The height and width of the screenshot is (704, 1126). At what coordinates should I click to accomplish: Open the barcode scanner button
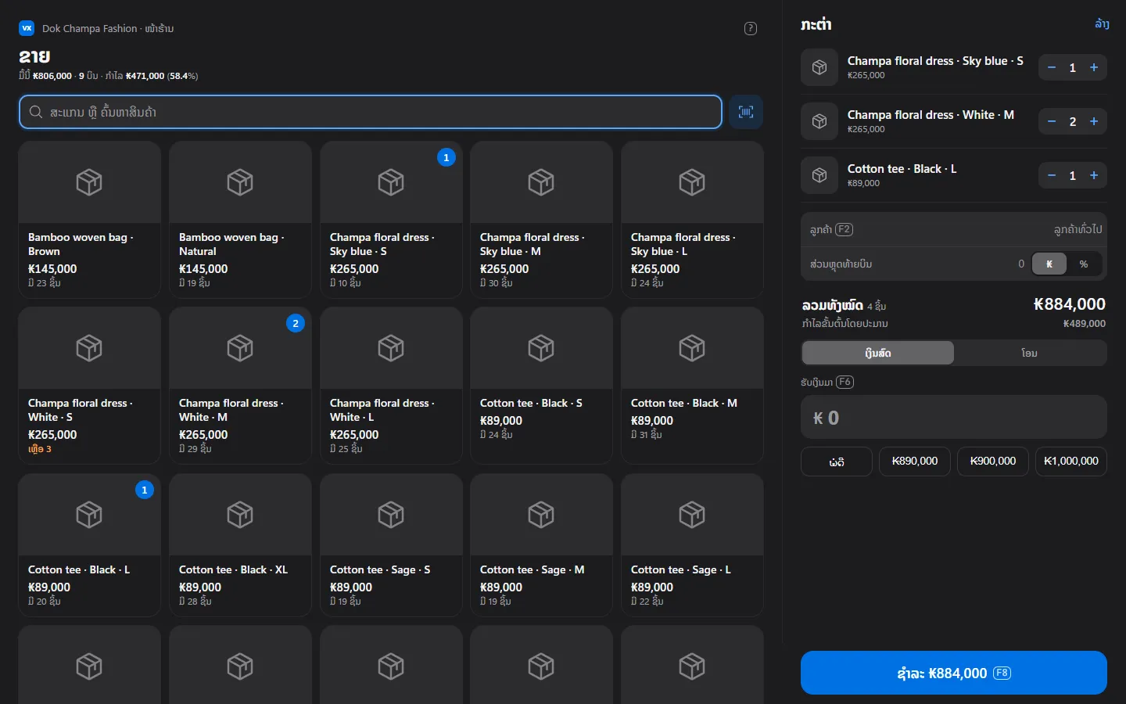746,112
